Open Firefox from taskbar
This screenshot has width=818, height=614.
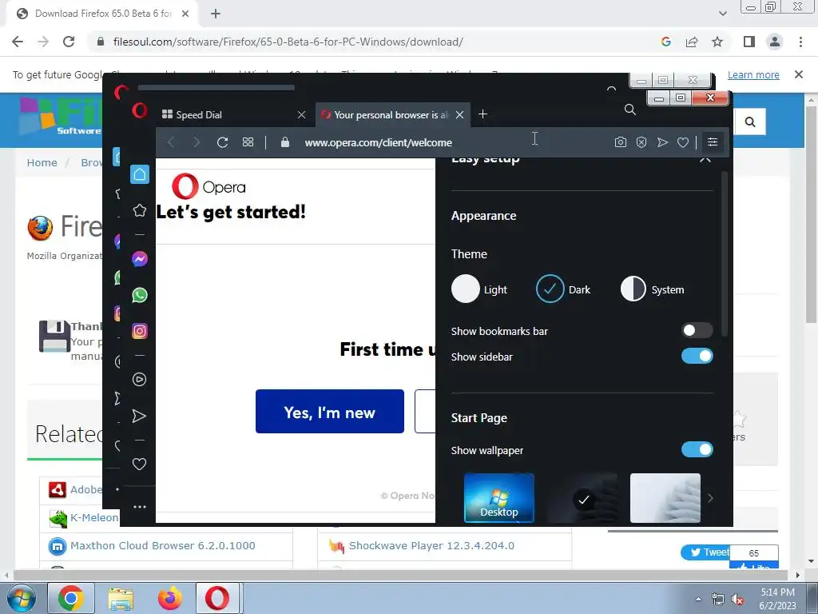pyautogui.click(x=170, y=598)
